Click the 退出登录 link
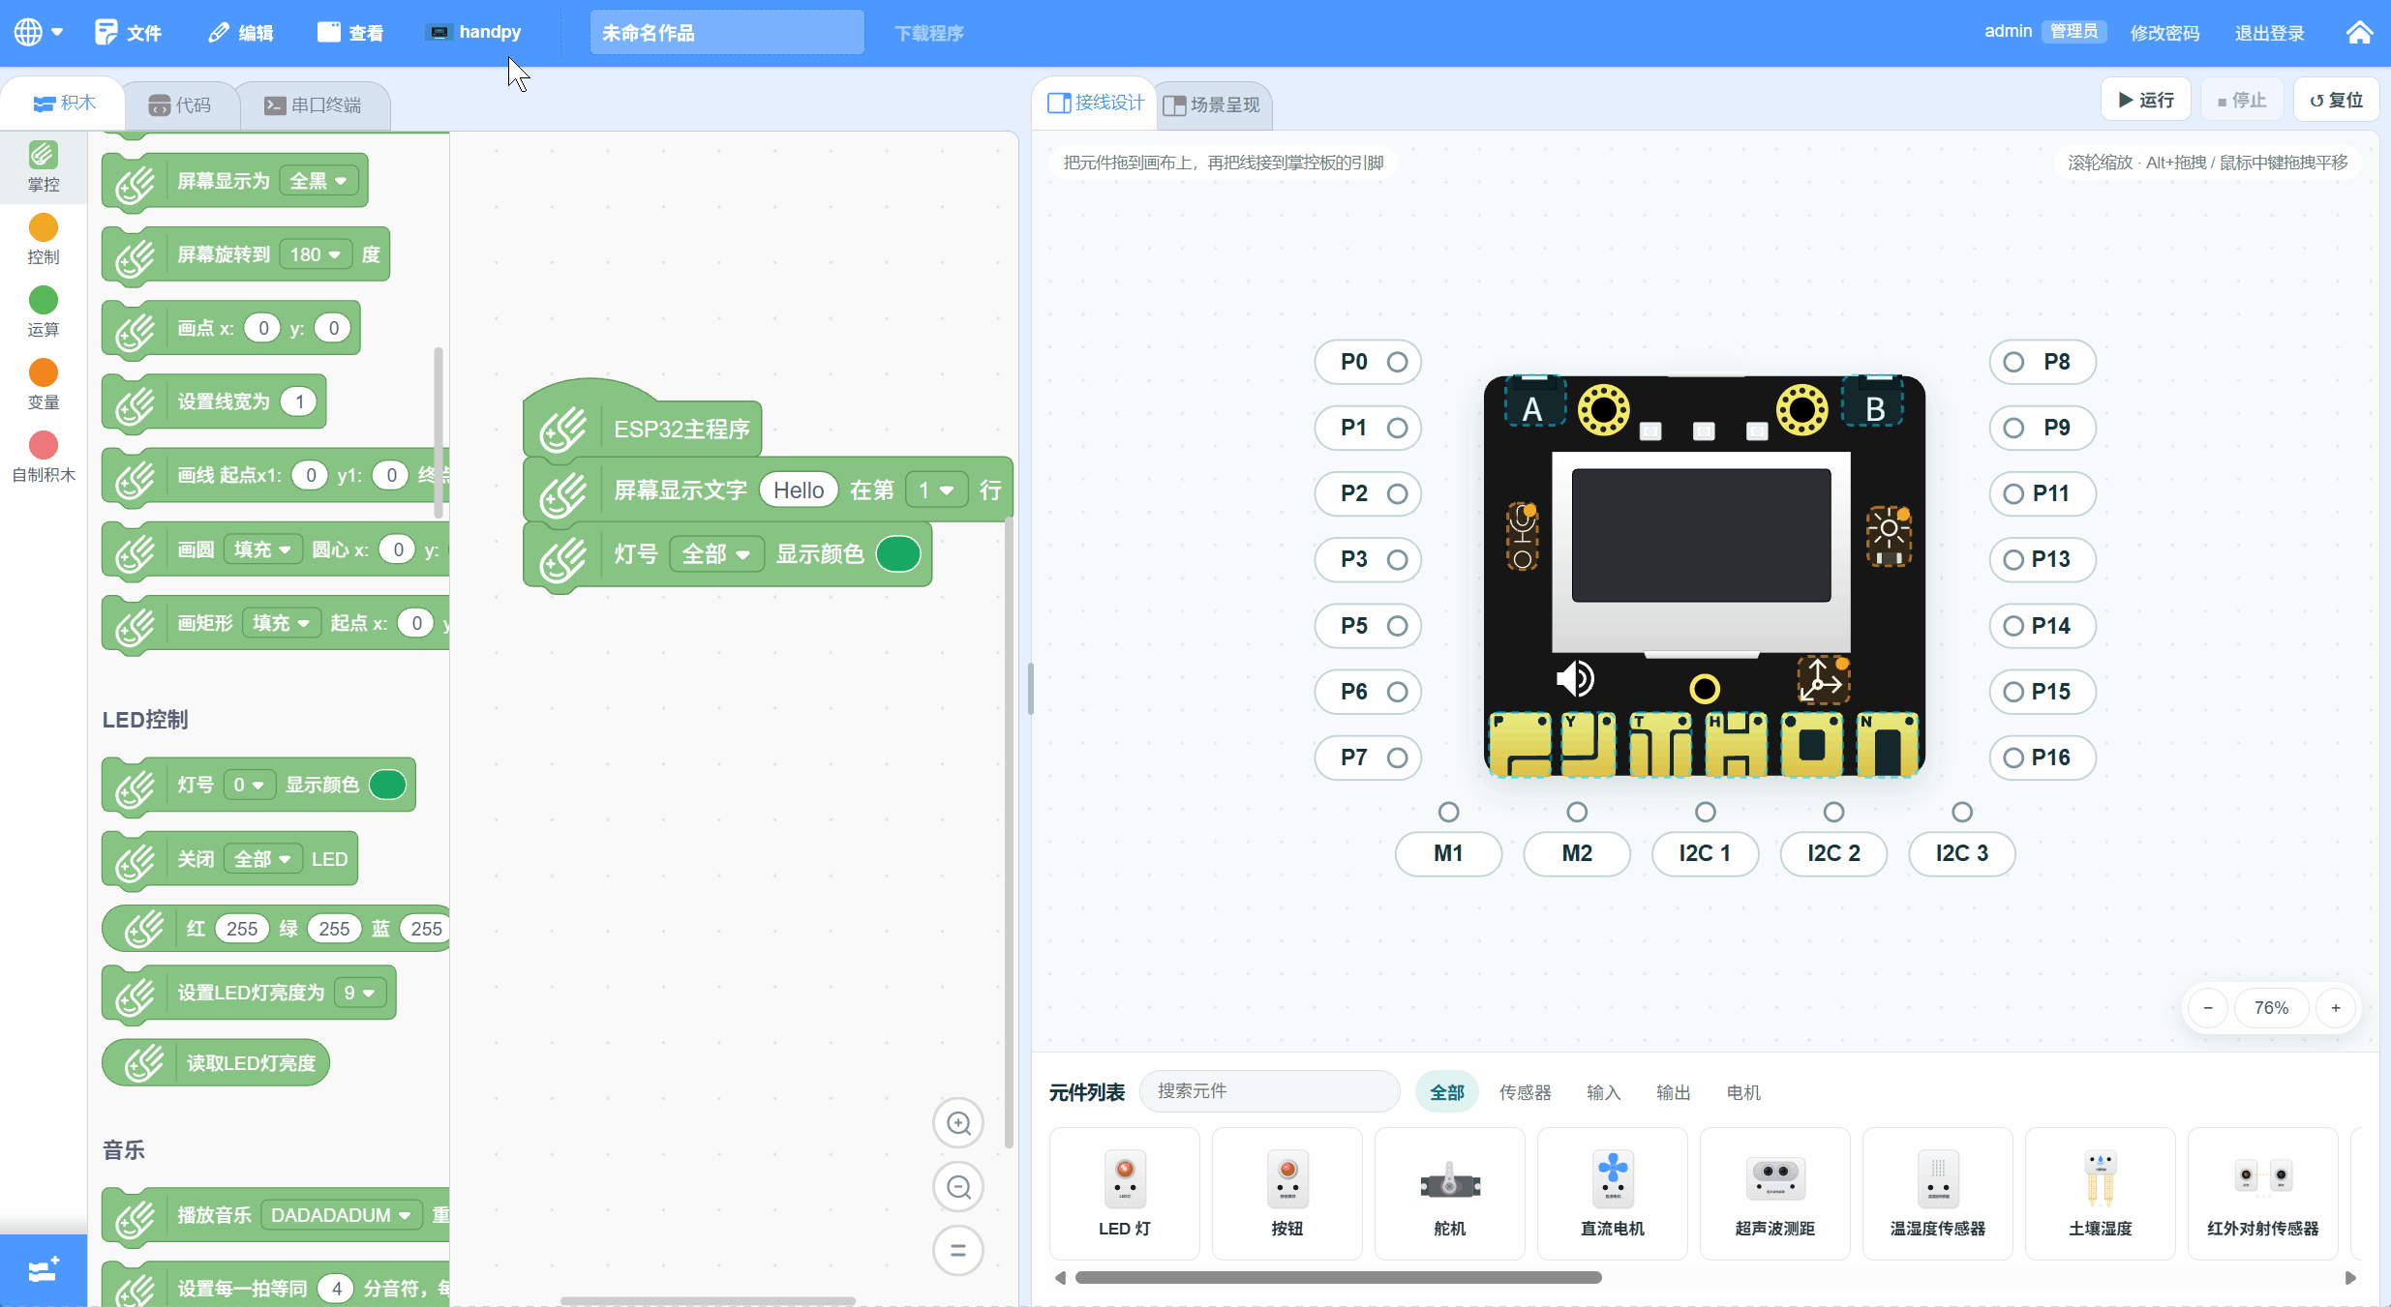 (x=2269, y=33)
